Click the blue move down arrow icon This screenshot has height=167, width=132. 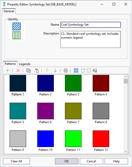(x=55, y=71)
